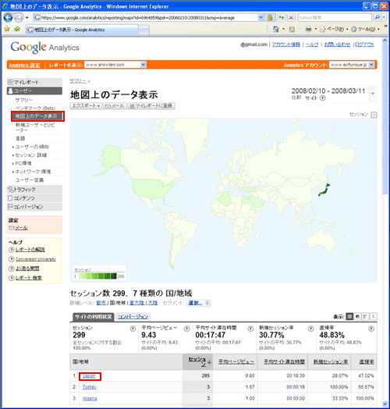The height and width of the screenshot is (409, 390).
Task: Click the ログアウト link
Action: point(364,44)
